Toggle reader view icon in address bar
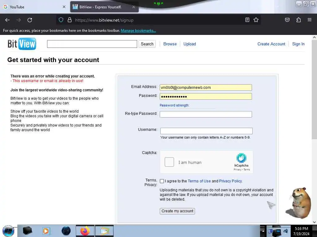This screenshot has width=317, height=237. [x=247, y=20]
